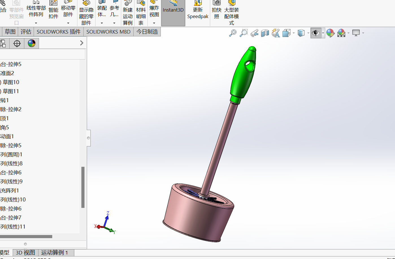Click the feature tree filter field
The height and width of the screenshot is (259, 395).
(42, 54)
